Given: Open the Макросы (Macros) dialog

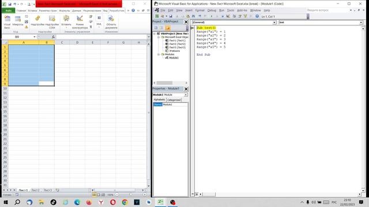Looking at the screenshot, I should click(18, 21).
